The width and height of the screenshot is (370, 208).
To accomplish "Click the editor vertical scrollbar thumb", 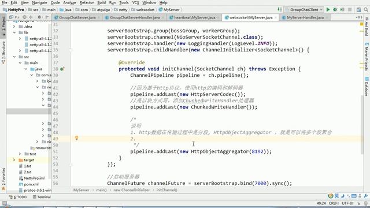I will [x=362, y=125].
